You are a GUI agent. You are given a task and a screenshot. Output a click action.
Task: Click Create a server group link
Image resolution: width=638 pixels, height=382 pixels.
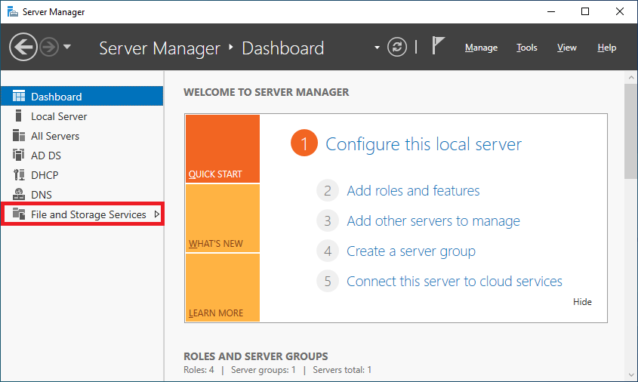[x=411, y=251]
